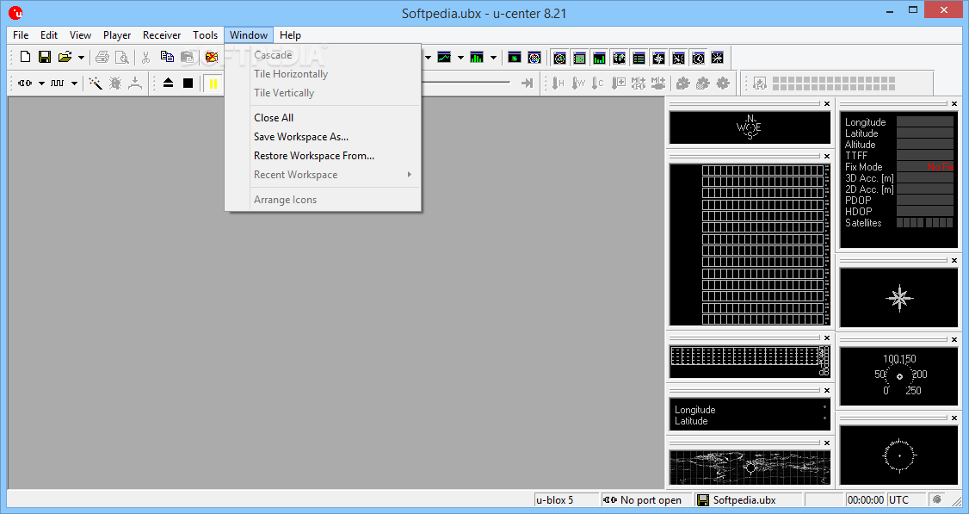This screenshot has width=969, height=514.
Task: Click the deviation map view icon
Action: click(514, 58)
